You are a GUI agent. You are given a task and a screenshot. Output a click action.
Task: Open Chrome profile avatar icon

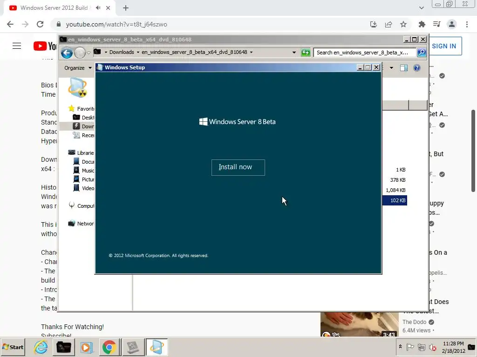tap(452, 24)
